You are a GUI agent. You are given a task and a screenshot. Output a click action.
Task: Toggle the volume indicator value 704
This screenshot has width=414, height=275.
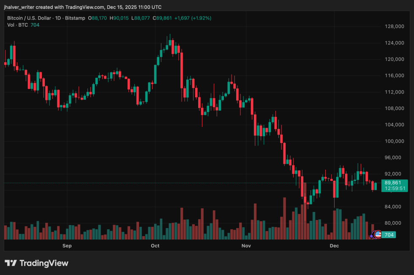(35, 25)
